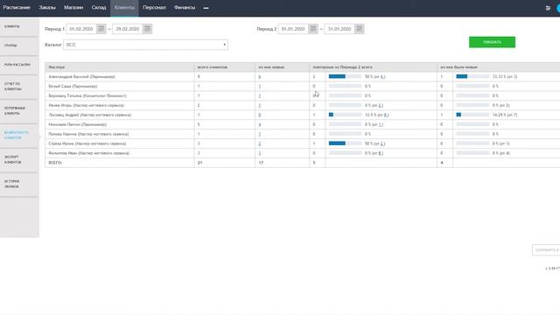Open the Персонал top menu

[x=154, y=8]
